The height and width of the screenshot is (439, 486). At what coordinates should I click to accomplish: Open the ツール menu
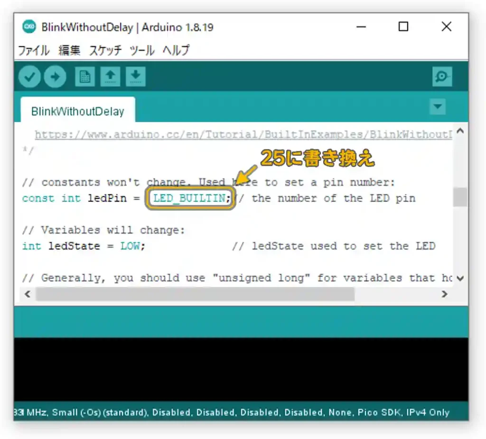(x=142, y=50)
